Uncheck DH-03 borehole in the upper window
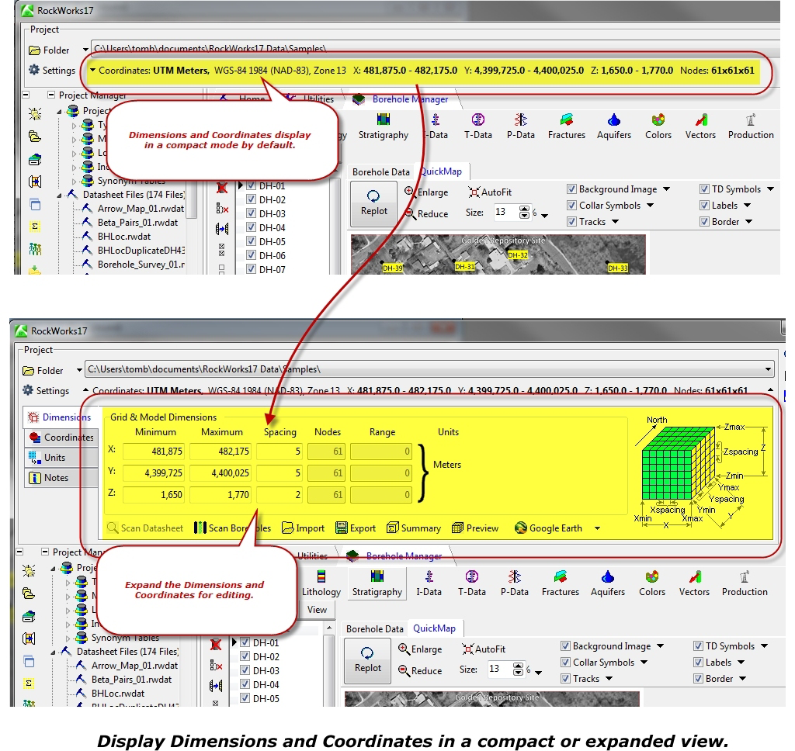The image size is (795, 751). coord(251,213)
